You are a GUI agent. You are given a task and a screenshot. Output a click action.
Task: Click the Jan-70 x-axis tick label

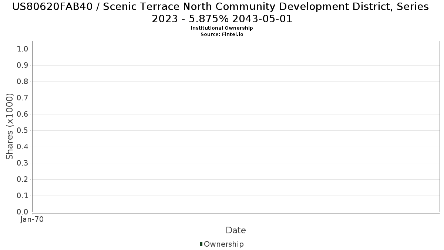32,219
